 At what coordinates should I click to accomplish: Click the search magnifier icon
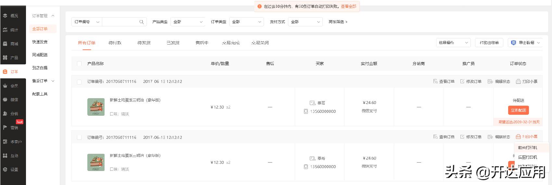(141, 22)
